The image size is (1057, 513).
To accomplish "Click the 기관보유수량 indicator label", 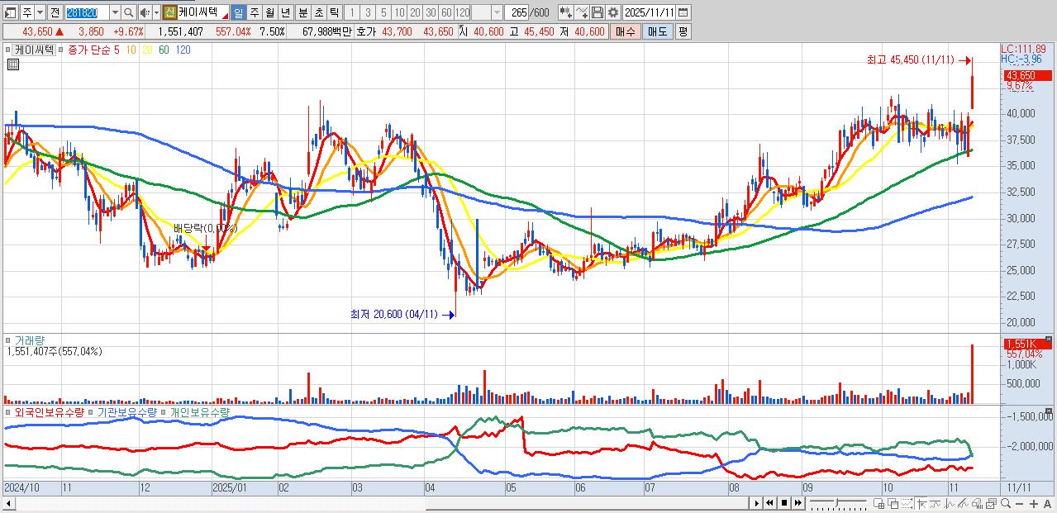I will coord(127,411).
